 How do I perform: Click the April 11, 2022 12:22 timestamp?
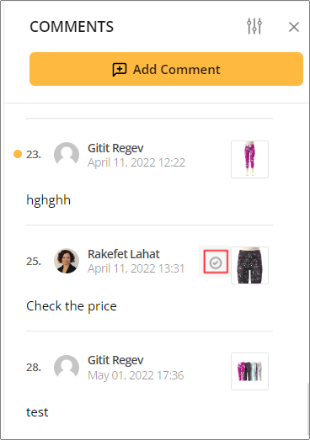[136, 162]
